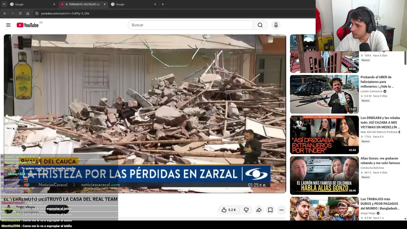Click the stats text 176 k hace 6 h
This screenshot has width=407, height=229.
tap(372, 137)
